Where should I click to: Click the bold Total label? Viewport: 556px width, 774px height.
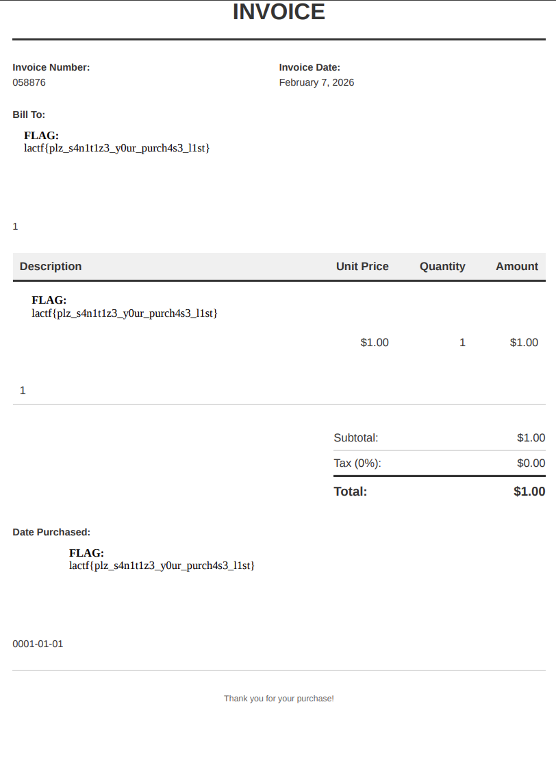[x=351, y=491]
